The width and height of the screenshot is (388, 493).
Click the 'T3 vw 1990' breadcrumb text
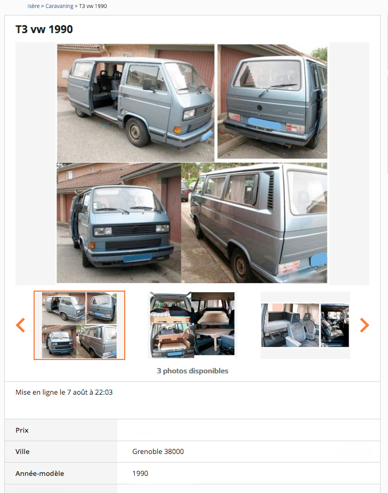[93, 6]
